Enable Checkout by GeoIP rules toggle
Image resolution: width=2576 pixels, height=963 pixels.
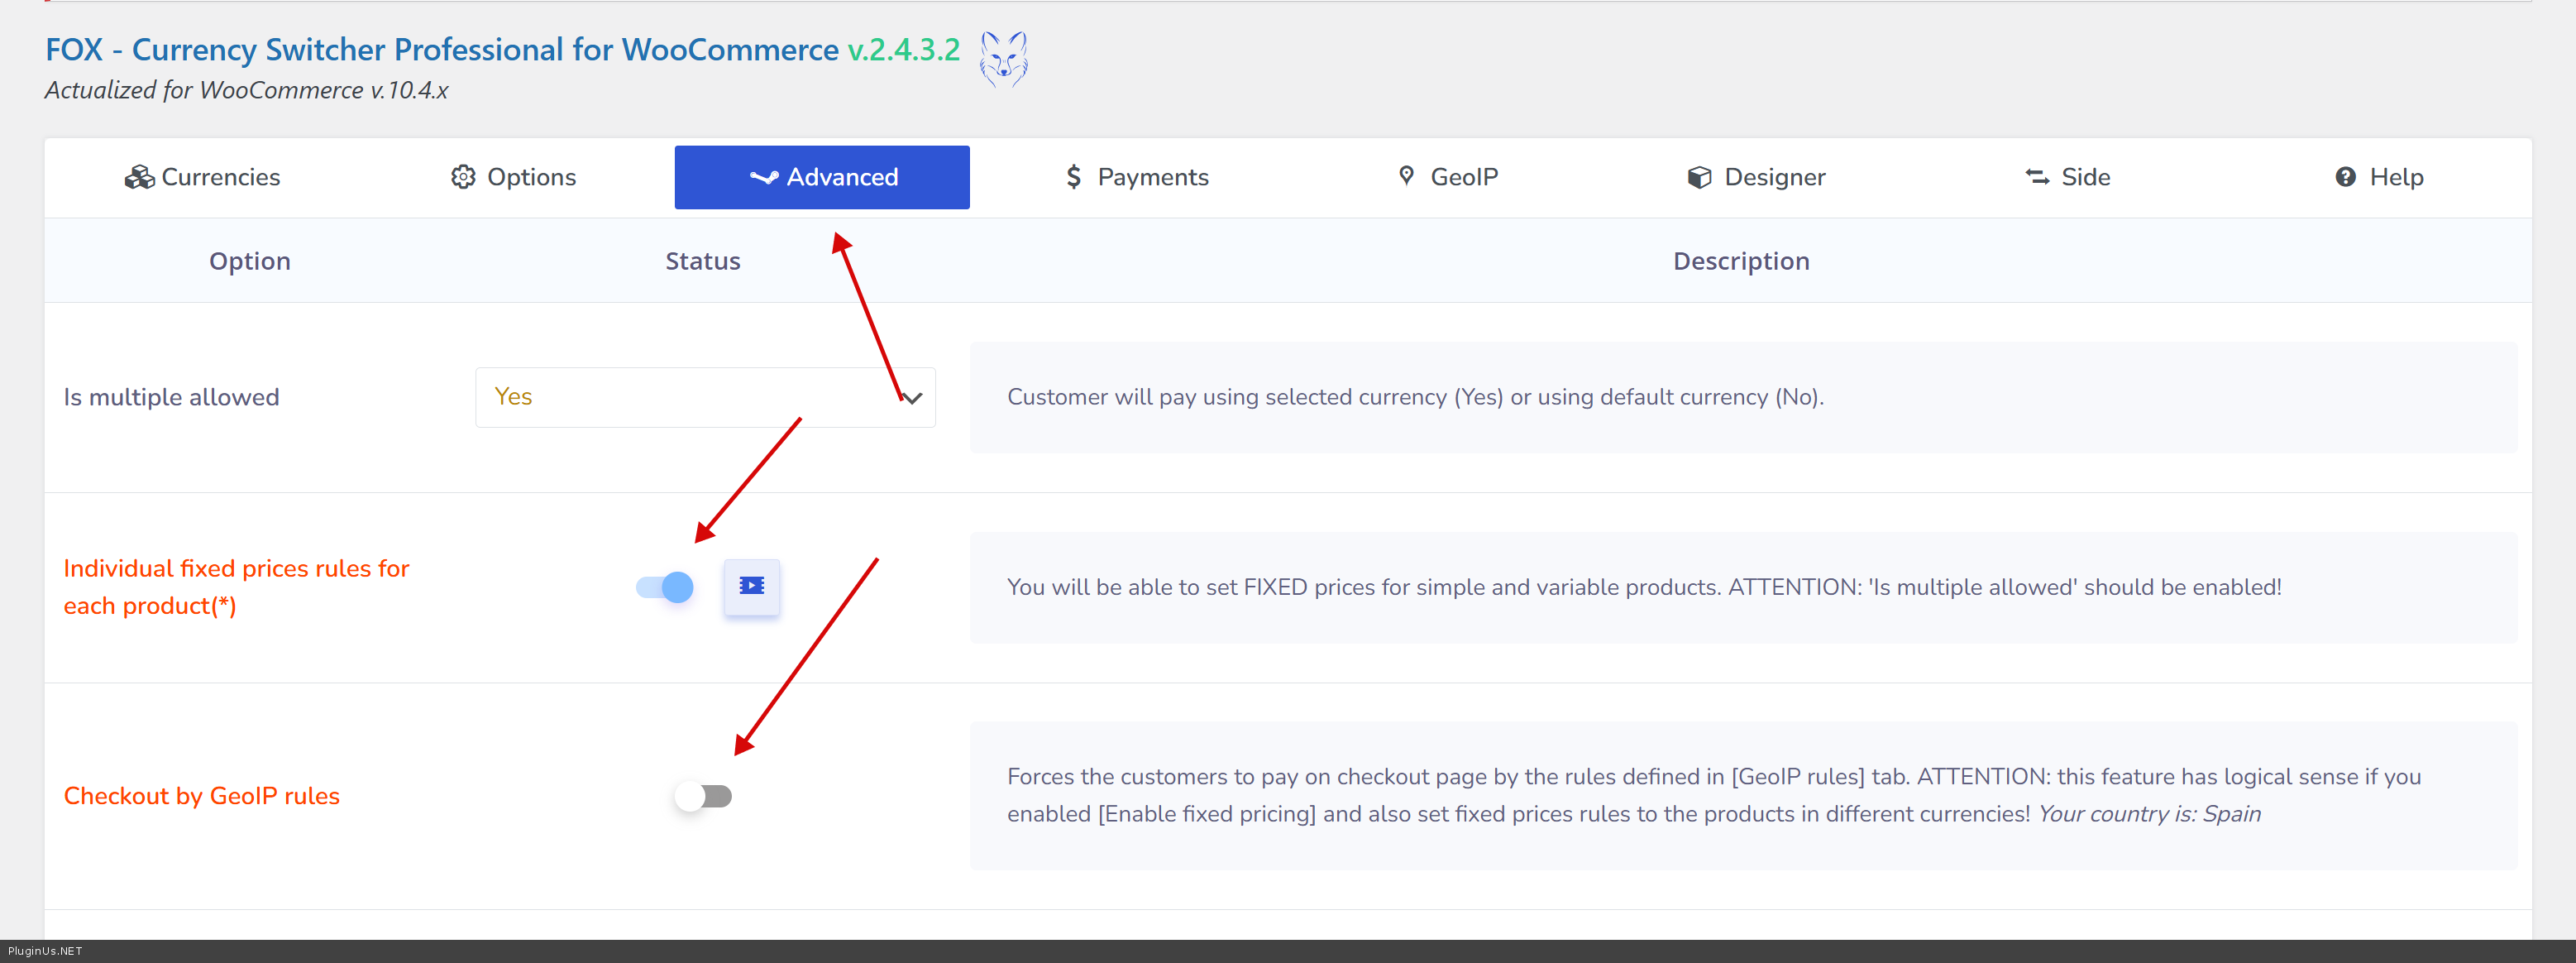coord(703,796)
